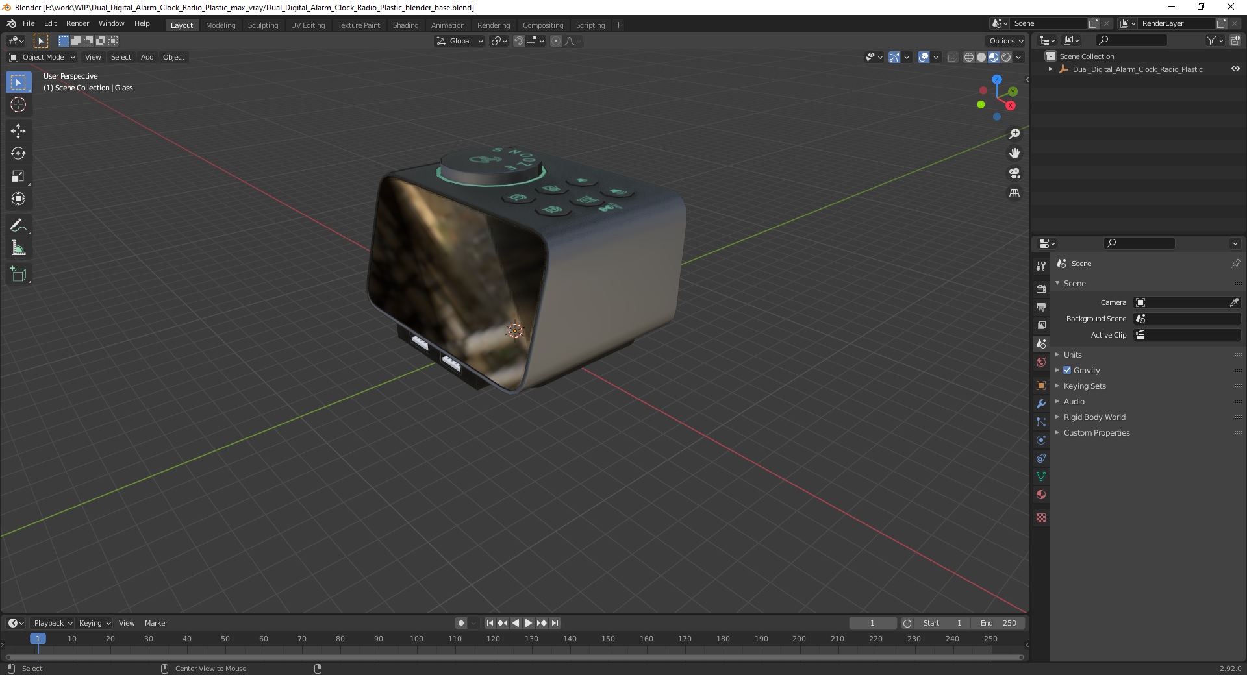Open the Object properties tab
Viewport: 1247px width, 675px height.
(1041, 386)
